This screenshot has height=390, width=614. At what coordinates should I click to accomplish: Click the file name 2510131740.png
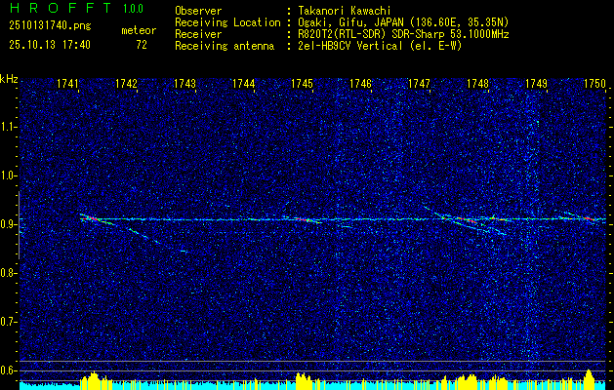point(50,26)
